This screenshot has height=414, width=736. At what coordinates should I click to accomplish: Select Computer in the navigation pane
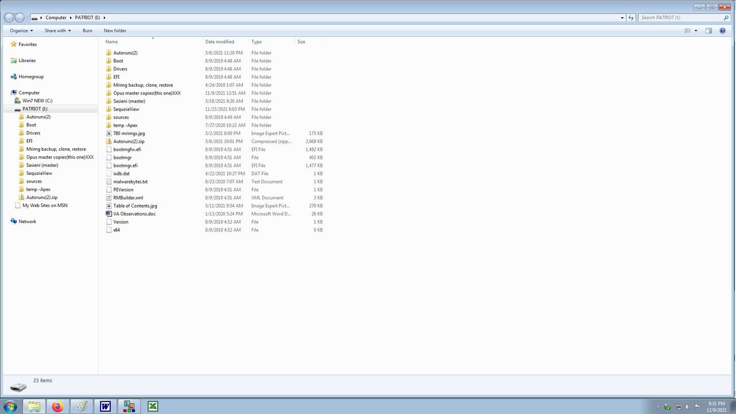[x=29, y=93]
